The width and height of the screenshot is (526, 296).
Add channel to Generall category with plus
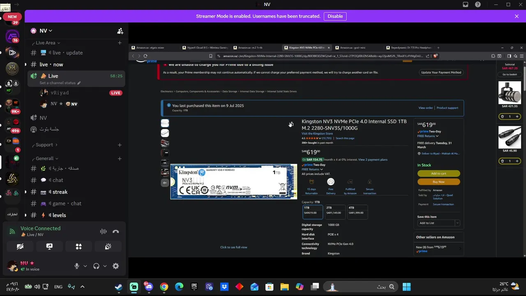[x=120, y=159]
